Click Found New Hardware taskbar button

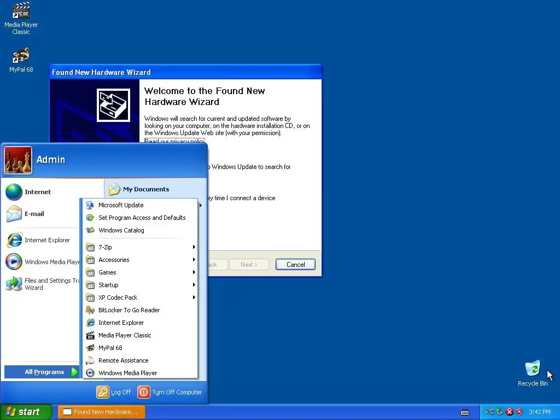101,412
